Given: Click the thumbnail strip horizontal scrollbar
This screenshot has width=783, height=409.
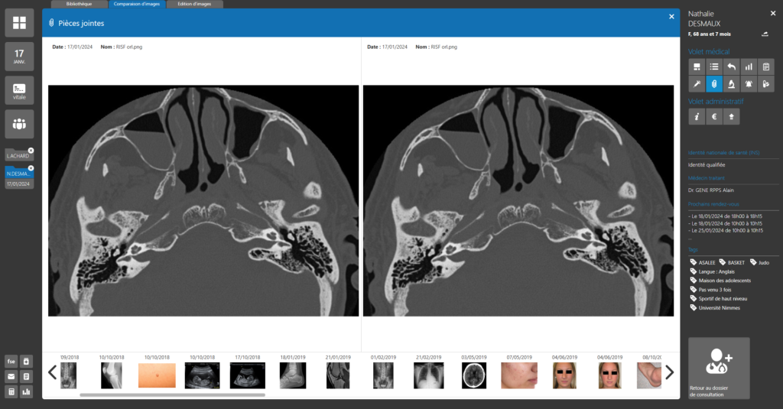Looking at the screenshot, I should (x=172, y=395).
